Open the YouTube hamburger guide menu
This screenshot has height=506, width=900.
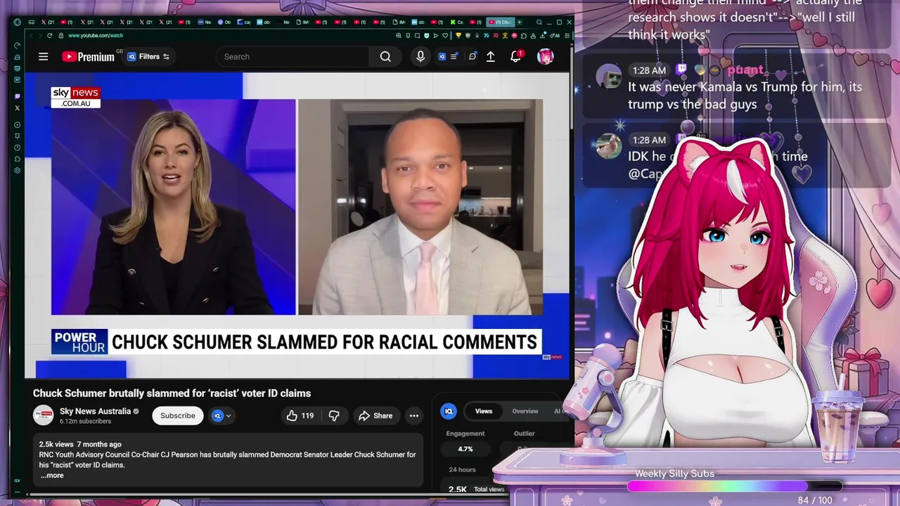pos(44,57)
